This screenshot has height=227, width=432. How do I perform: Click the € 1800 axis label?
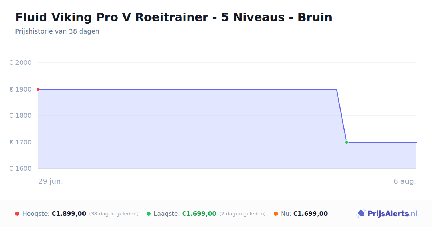(21, 116)
